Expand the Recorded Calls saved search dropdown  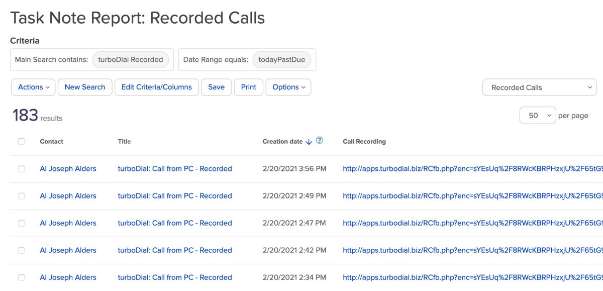(539, 87)
